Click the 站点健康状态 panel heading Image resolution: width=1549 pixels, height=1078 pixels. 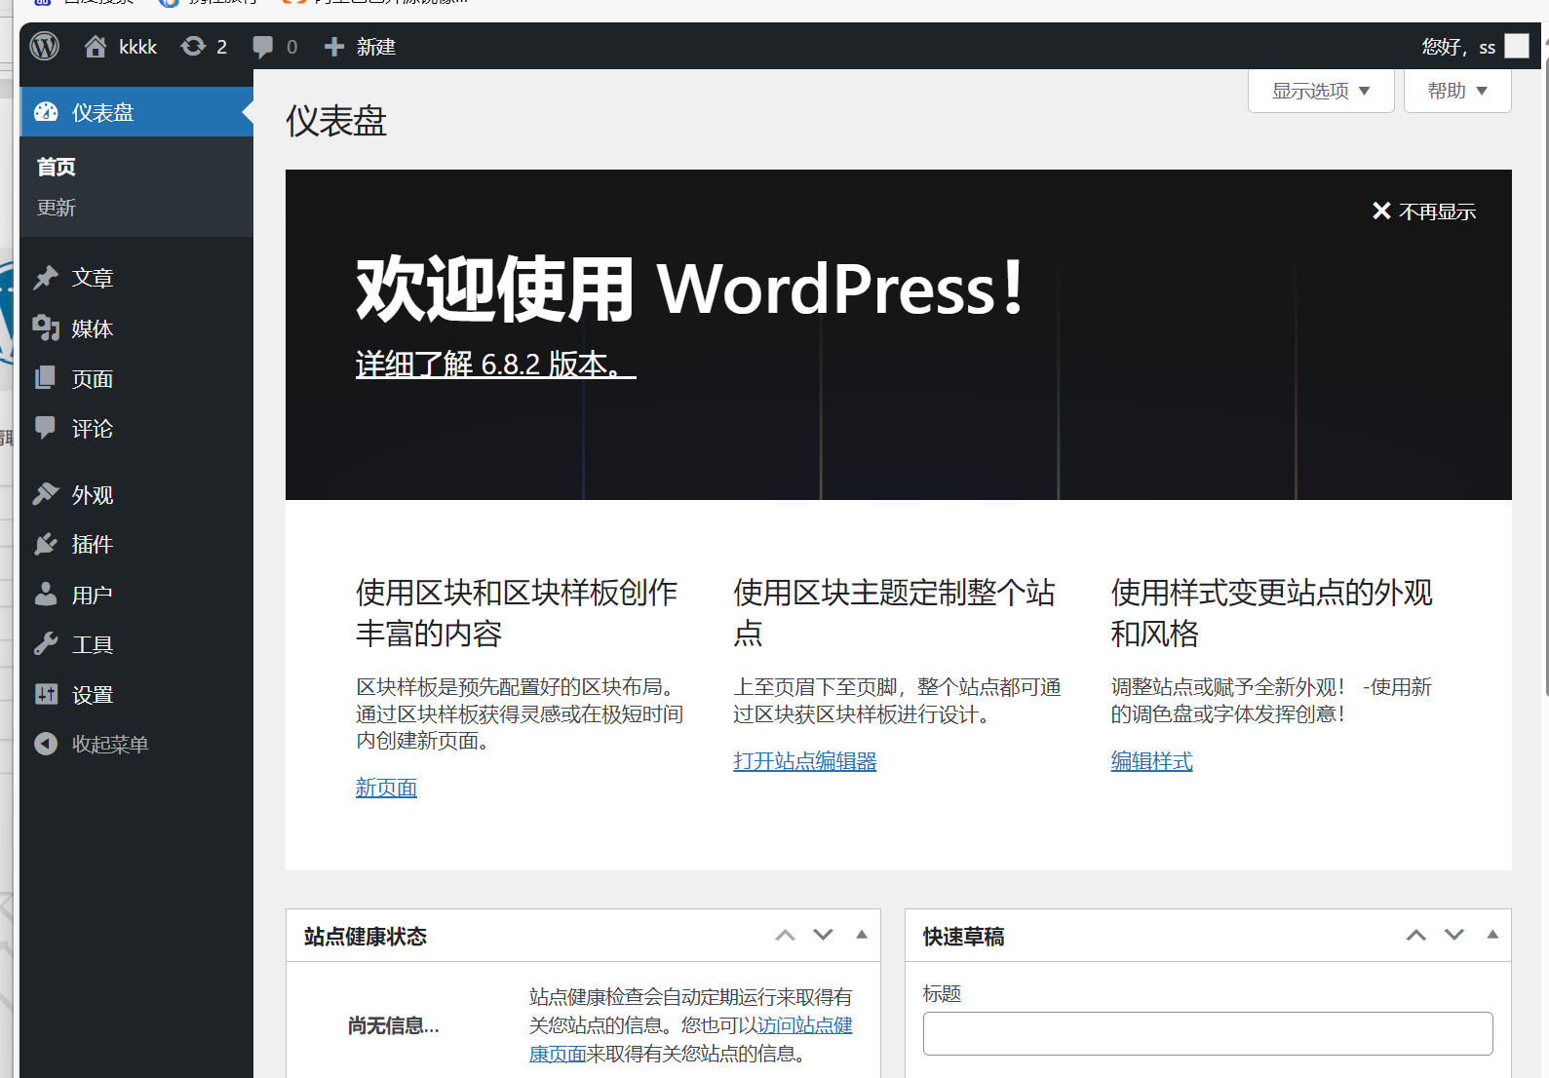366,937
